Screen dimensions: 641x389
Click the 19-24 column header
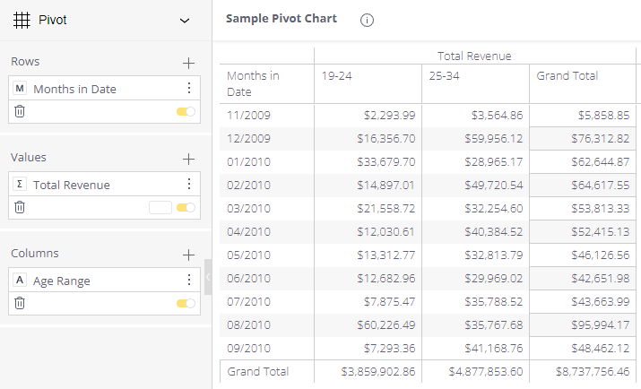337,76
